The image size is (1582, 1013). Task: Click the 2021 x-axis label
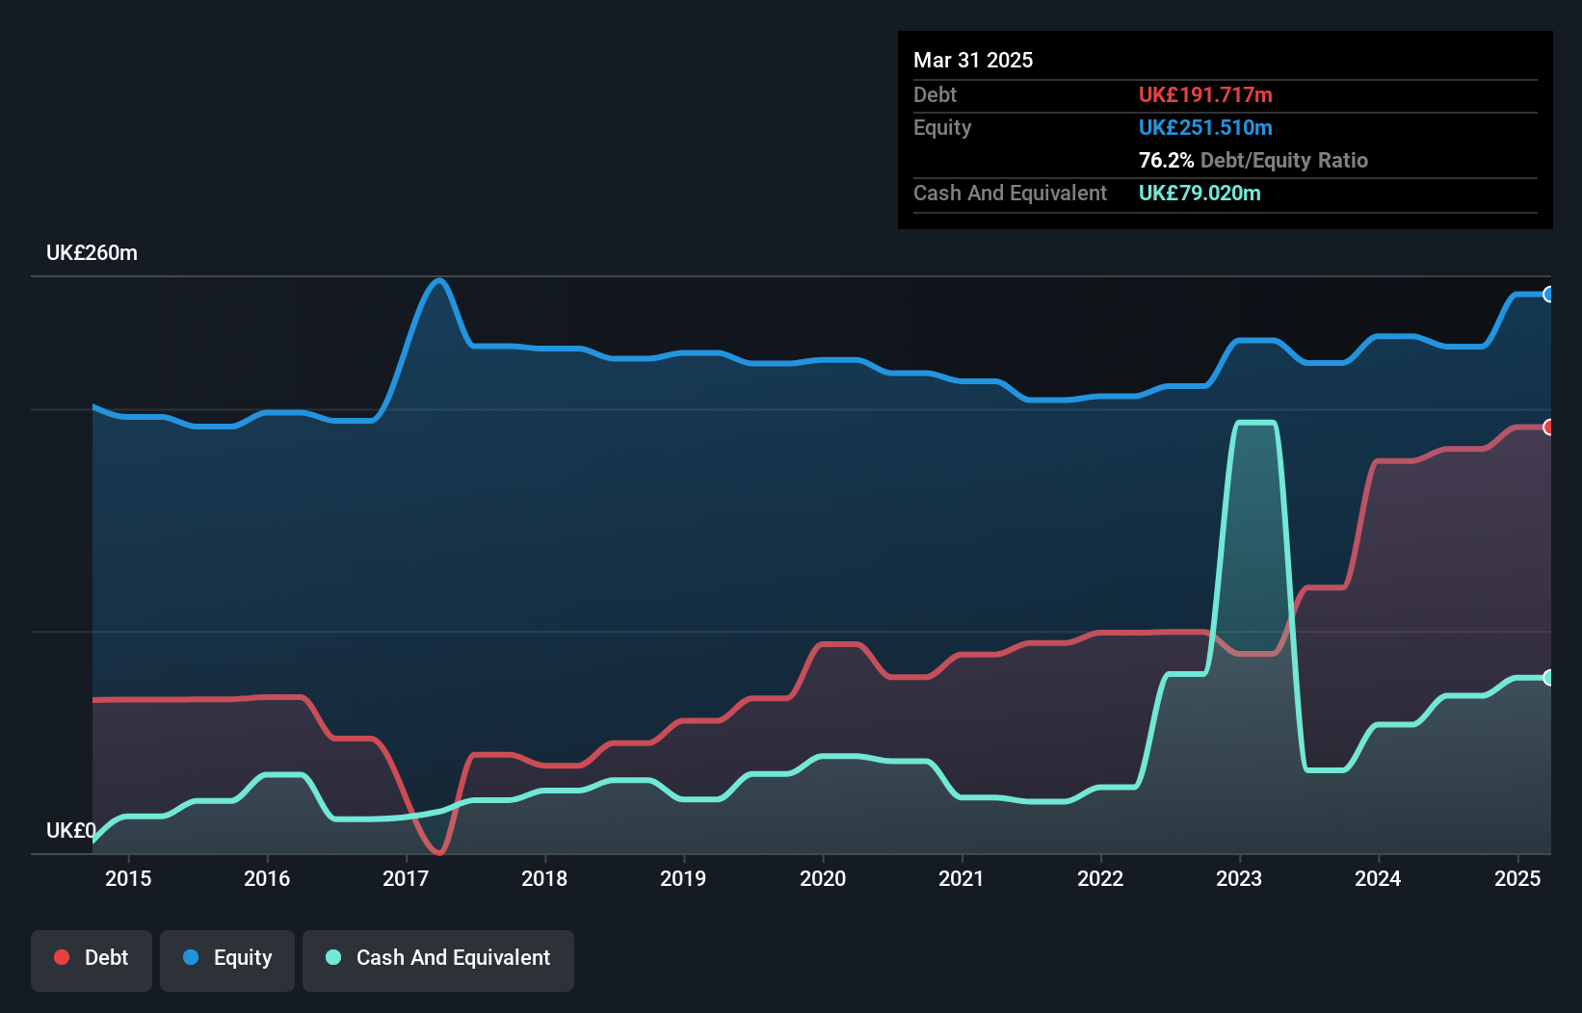click(x=962, y=878)
